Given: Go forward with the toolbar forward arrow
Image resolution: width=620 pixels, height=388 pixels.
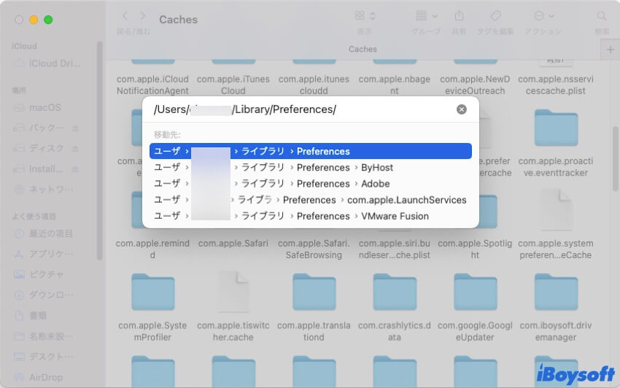Looking at the screenshot, I should 143,16.
